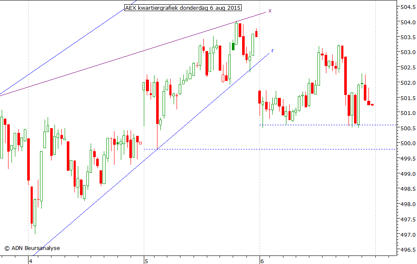
Task: Click the 497.0 price axis label
Action: pyautogui.click(x=408, y=235)
